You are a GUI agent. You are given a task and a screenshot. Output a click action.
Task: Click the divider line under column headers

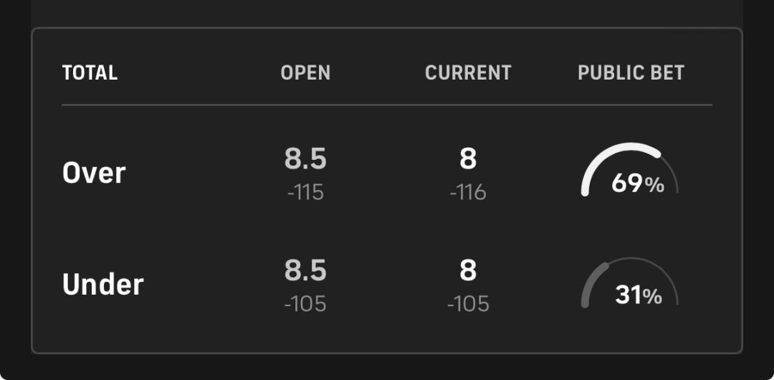(x=387, y=105)
